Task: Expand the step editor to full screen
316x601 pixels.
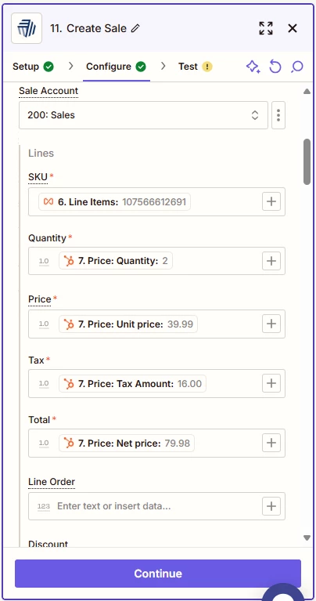Action: point(265,28)
